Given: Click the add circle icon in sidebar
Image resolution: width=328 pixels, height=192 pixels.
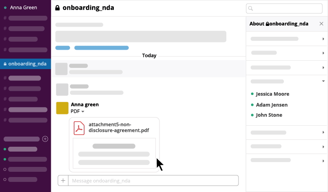Looking at the screenshot, I should click(45, 139).
